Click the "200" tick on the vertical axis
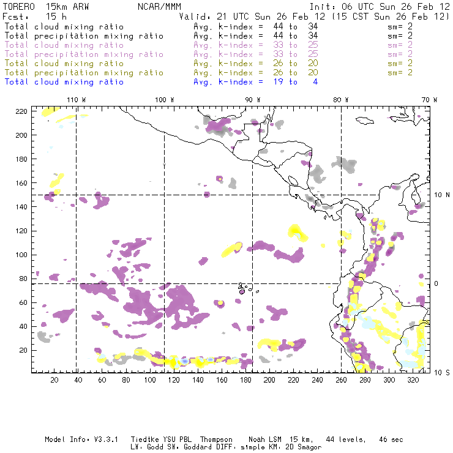453x453 pixels. [21, 135]
